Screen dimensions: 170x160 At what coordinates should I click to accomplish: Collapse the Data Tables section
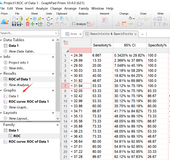click(x=1, y=40)
